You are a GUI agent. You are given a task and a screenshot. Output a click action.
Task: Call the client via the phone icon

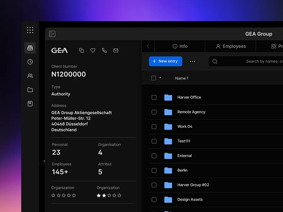(x=104, y=50)
